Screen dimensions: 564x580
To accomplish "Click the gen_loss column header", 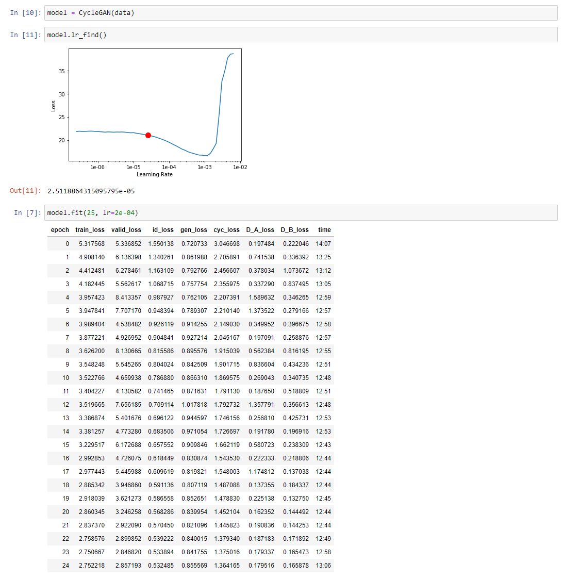I will click(194, 230).
